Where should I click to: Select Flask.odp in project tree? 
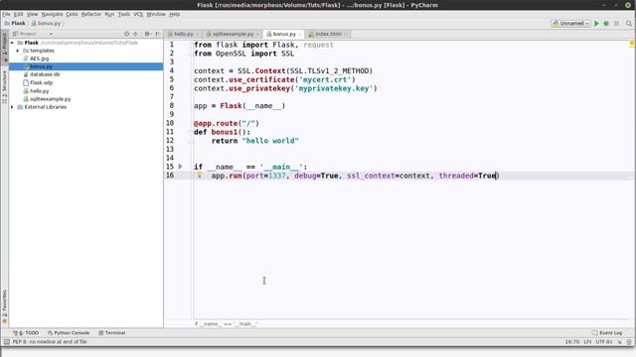tap(41, 82)
